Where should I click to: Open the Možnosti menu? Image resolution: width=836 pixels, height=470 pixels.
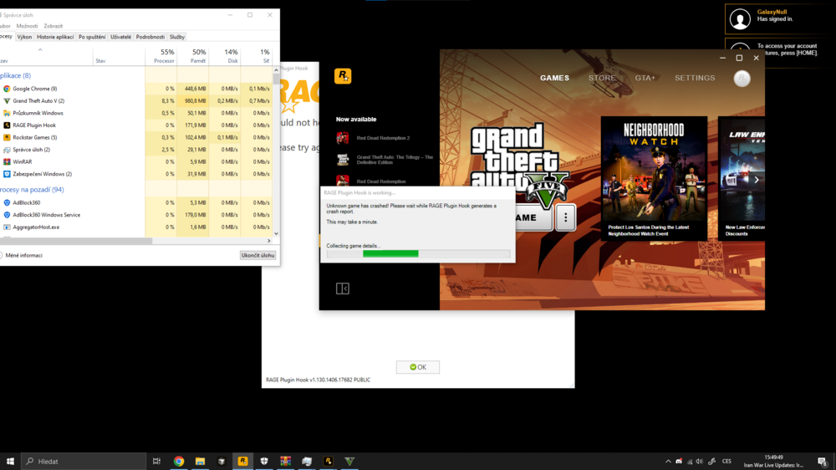27,26
